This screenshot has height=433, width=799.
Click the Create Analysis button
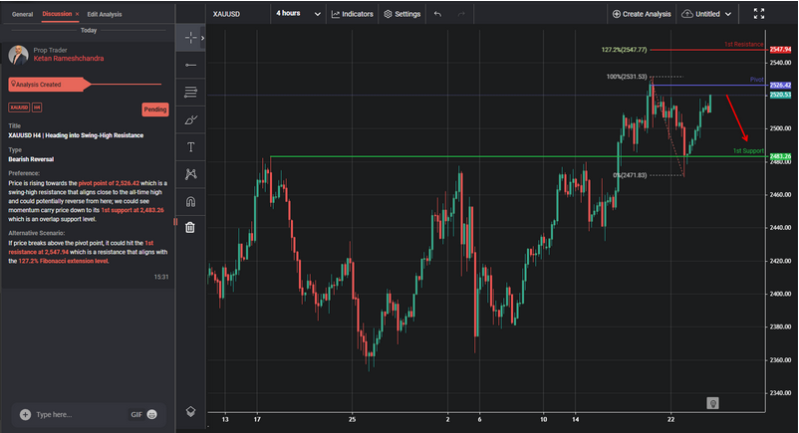[x=642, y=14]
